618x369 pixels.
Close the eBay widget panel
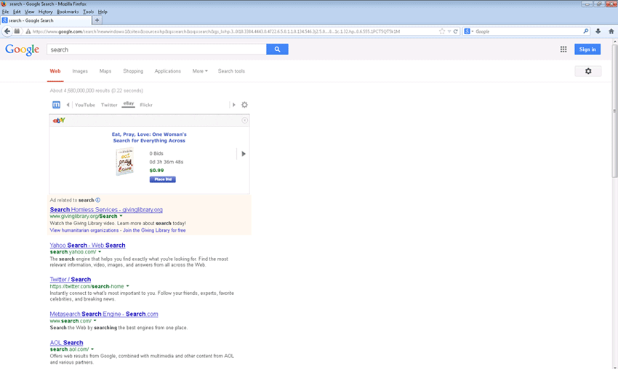(244, 120)
